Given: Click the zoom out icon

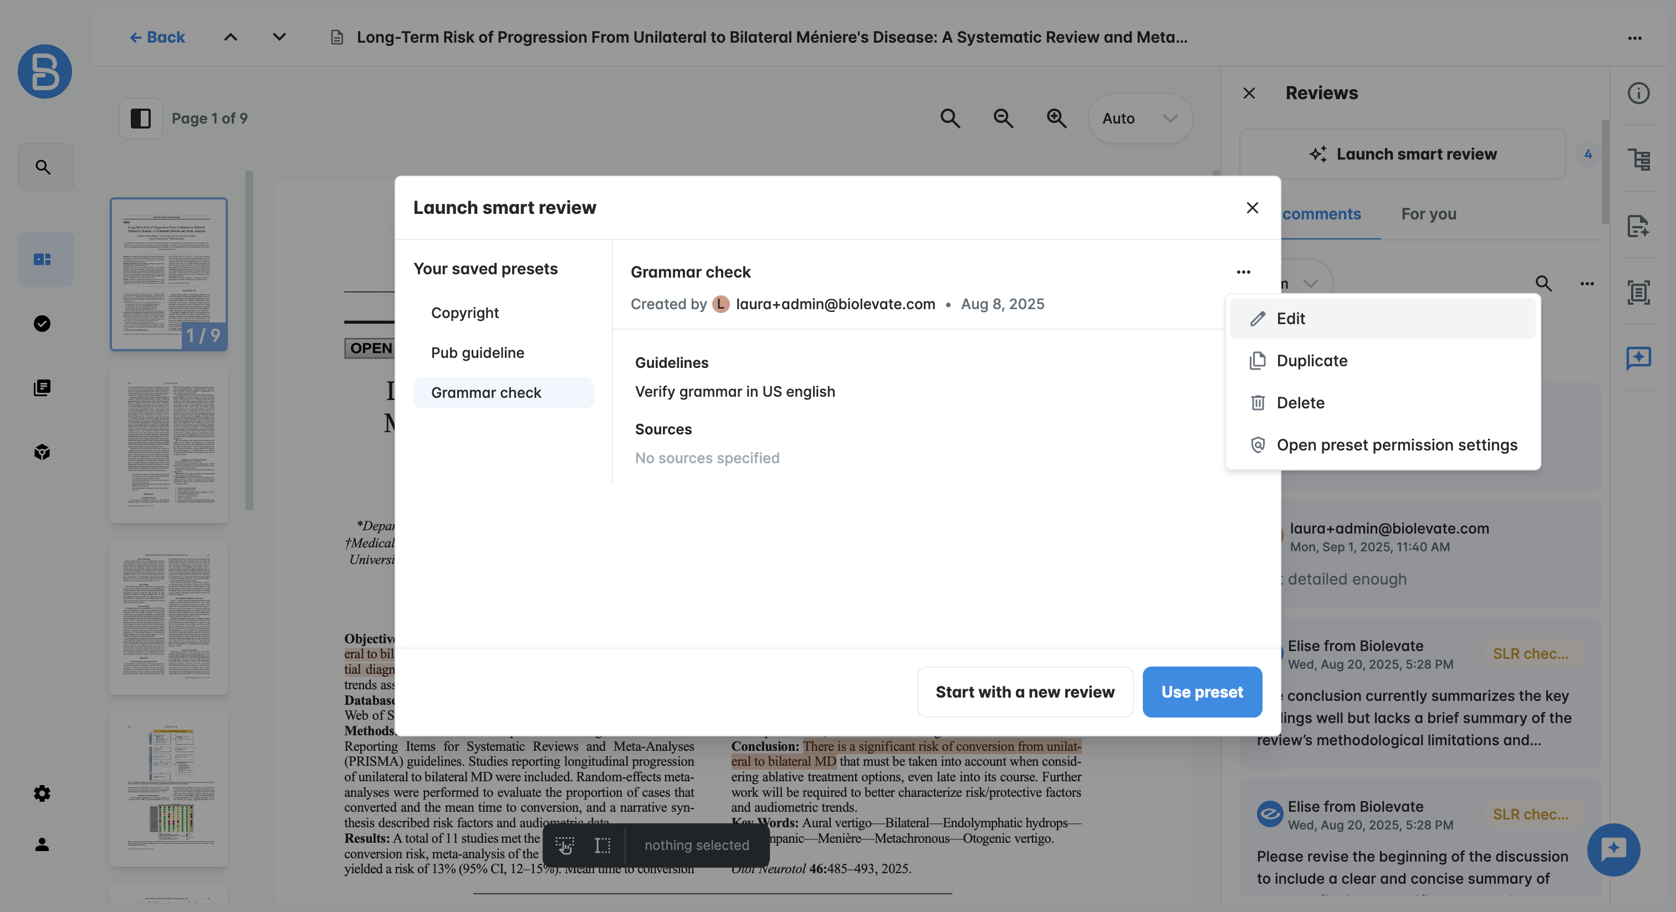Looking at the screenshot, I should click(1003, 119).
